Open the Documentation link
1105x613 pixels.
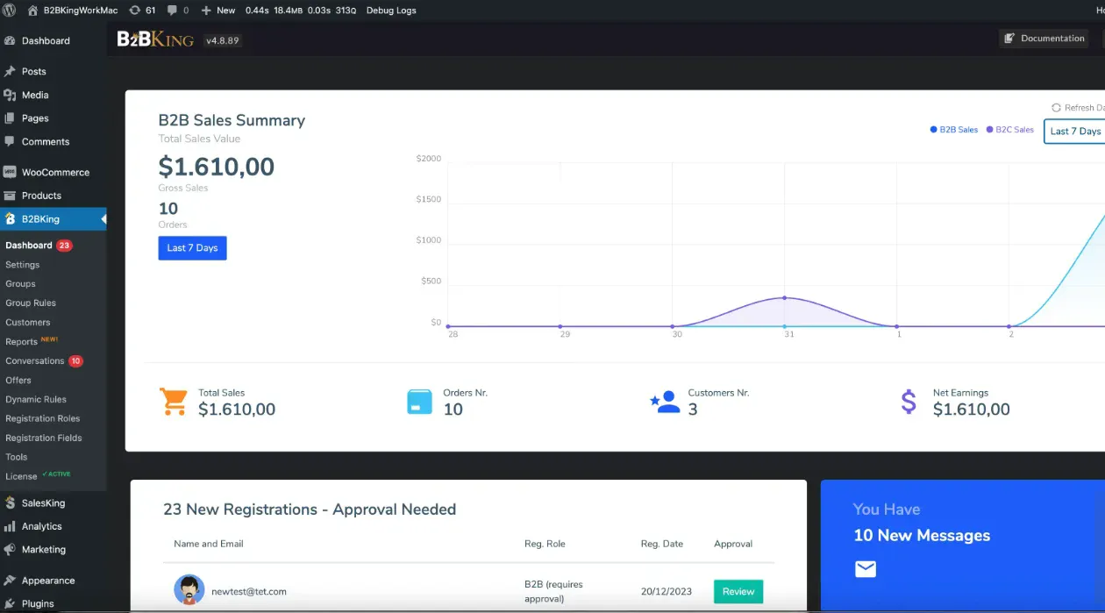[1044, 39]
